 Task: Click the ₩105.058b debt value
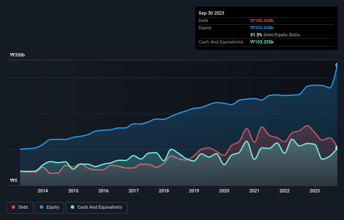pos(262,20)
